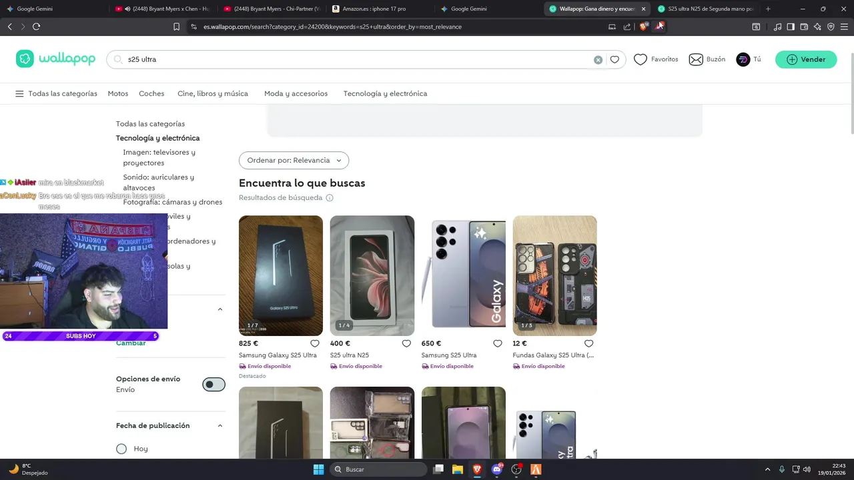Open browser main hamburger menu
The width and height of the screenshot is (854, 480).
click(x=844, y=27)
